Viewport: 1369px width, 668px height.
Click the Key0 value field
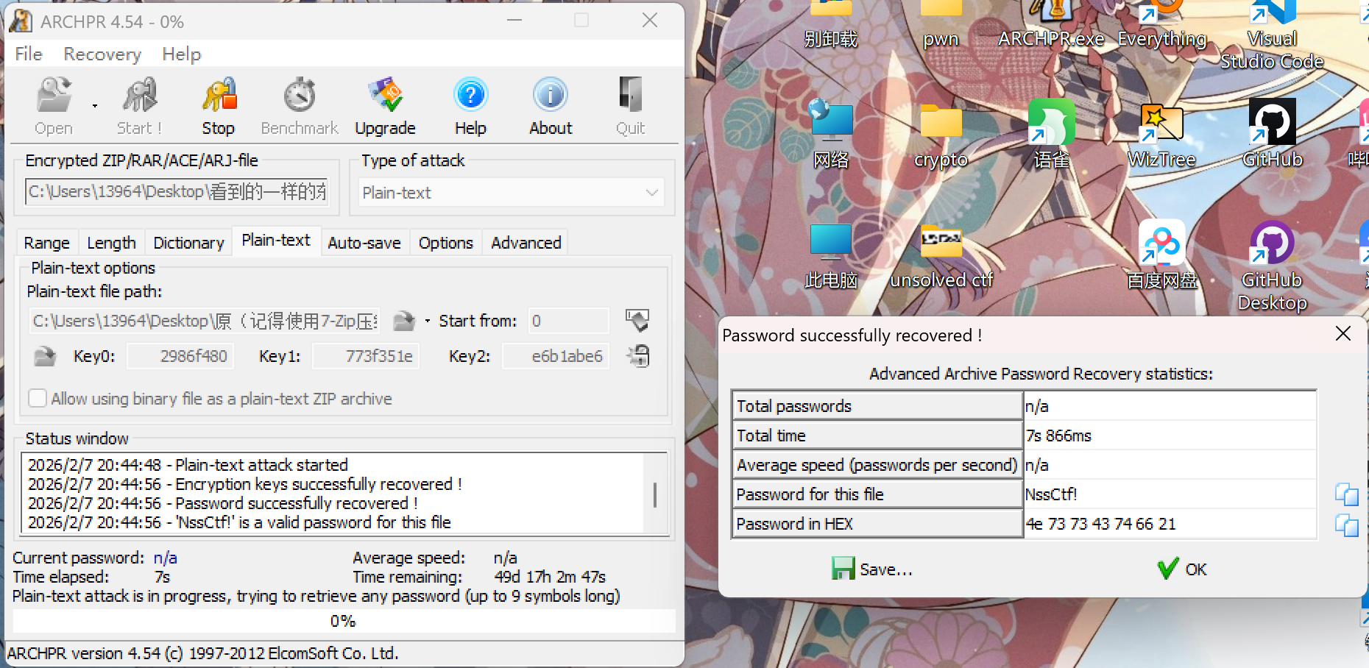pos(180,357)
